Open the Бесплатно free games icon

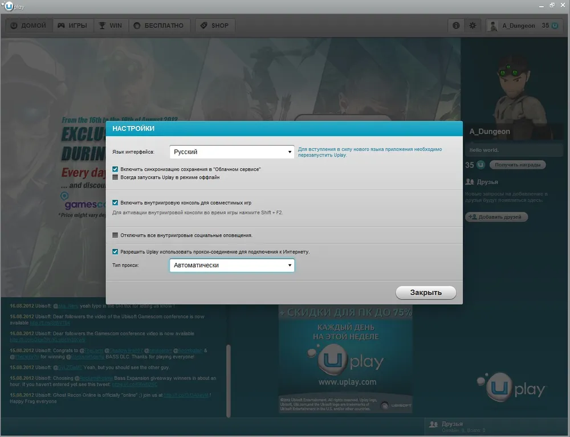pyautogui.click(x=136, y=25)
